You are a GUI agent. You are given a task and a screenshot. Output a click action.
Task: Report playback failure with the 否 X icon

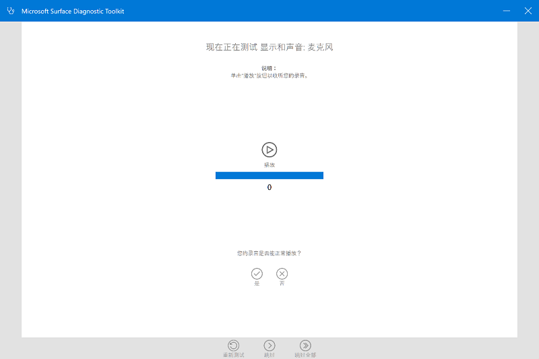(282, 274)
